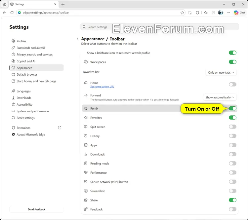Viewport: 248px width, 220px height.
Task: Refresh the page with the reload icon
Action: [12, 13]
